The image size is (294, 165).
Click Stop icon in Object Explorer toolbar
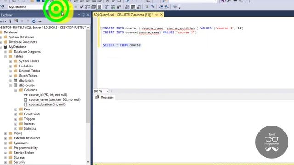(22, 21)
